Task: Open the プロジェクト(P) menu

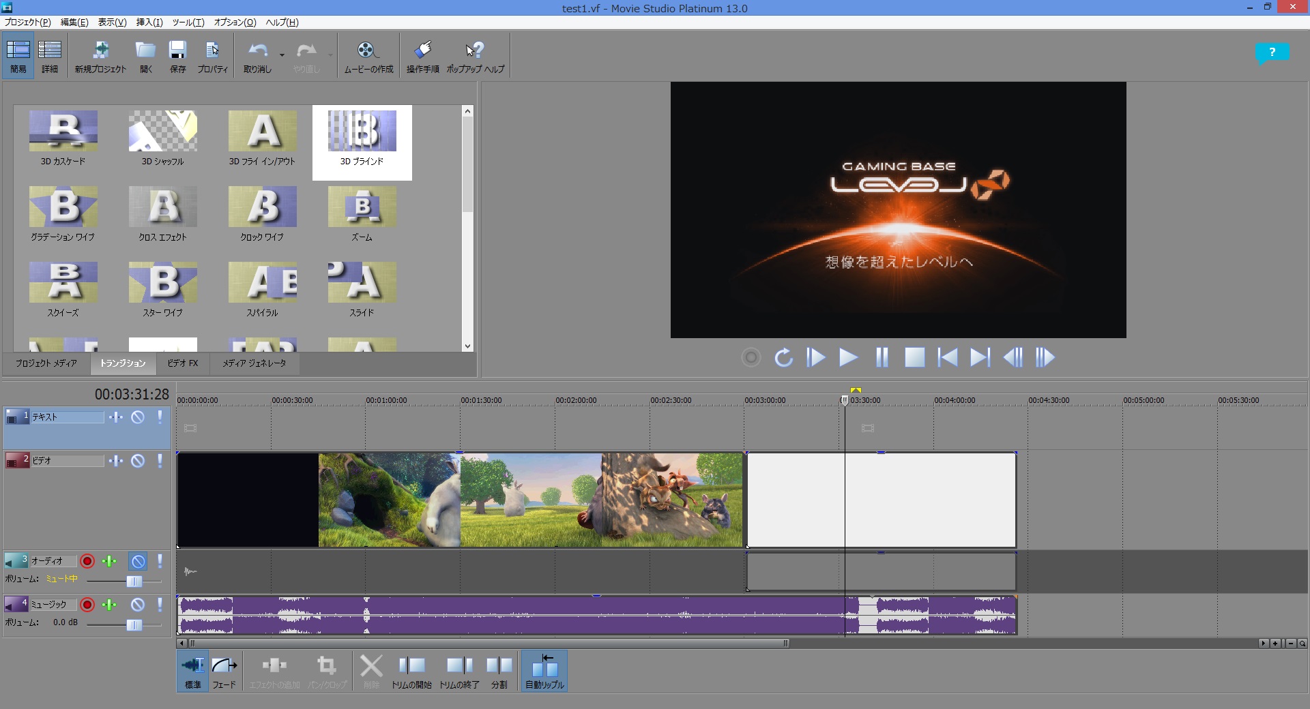Action: [x=27, y=22]
